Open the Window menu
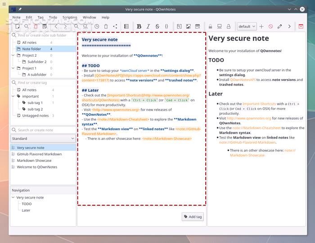Screen dimensions: 315x243 click(x=90, y=17)
